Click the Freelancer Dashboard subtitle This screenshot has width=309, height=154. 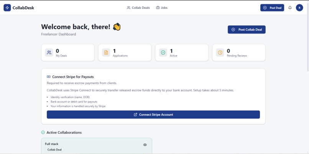point(59,34)
